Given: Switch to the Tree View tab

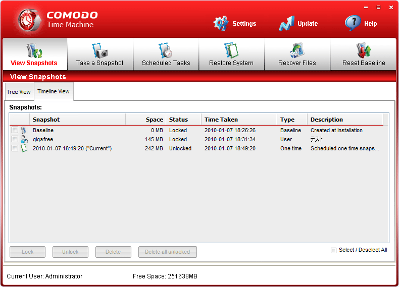Looking at the screenshot, I should 19,92.
